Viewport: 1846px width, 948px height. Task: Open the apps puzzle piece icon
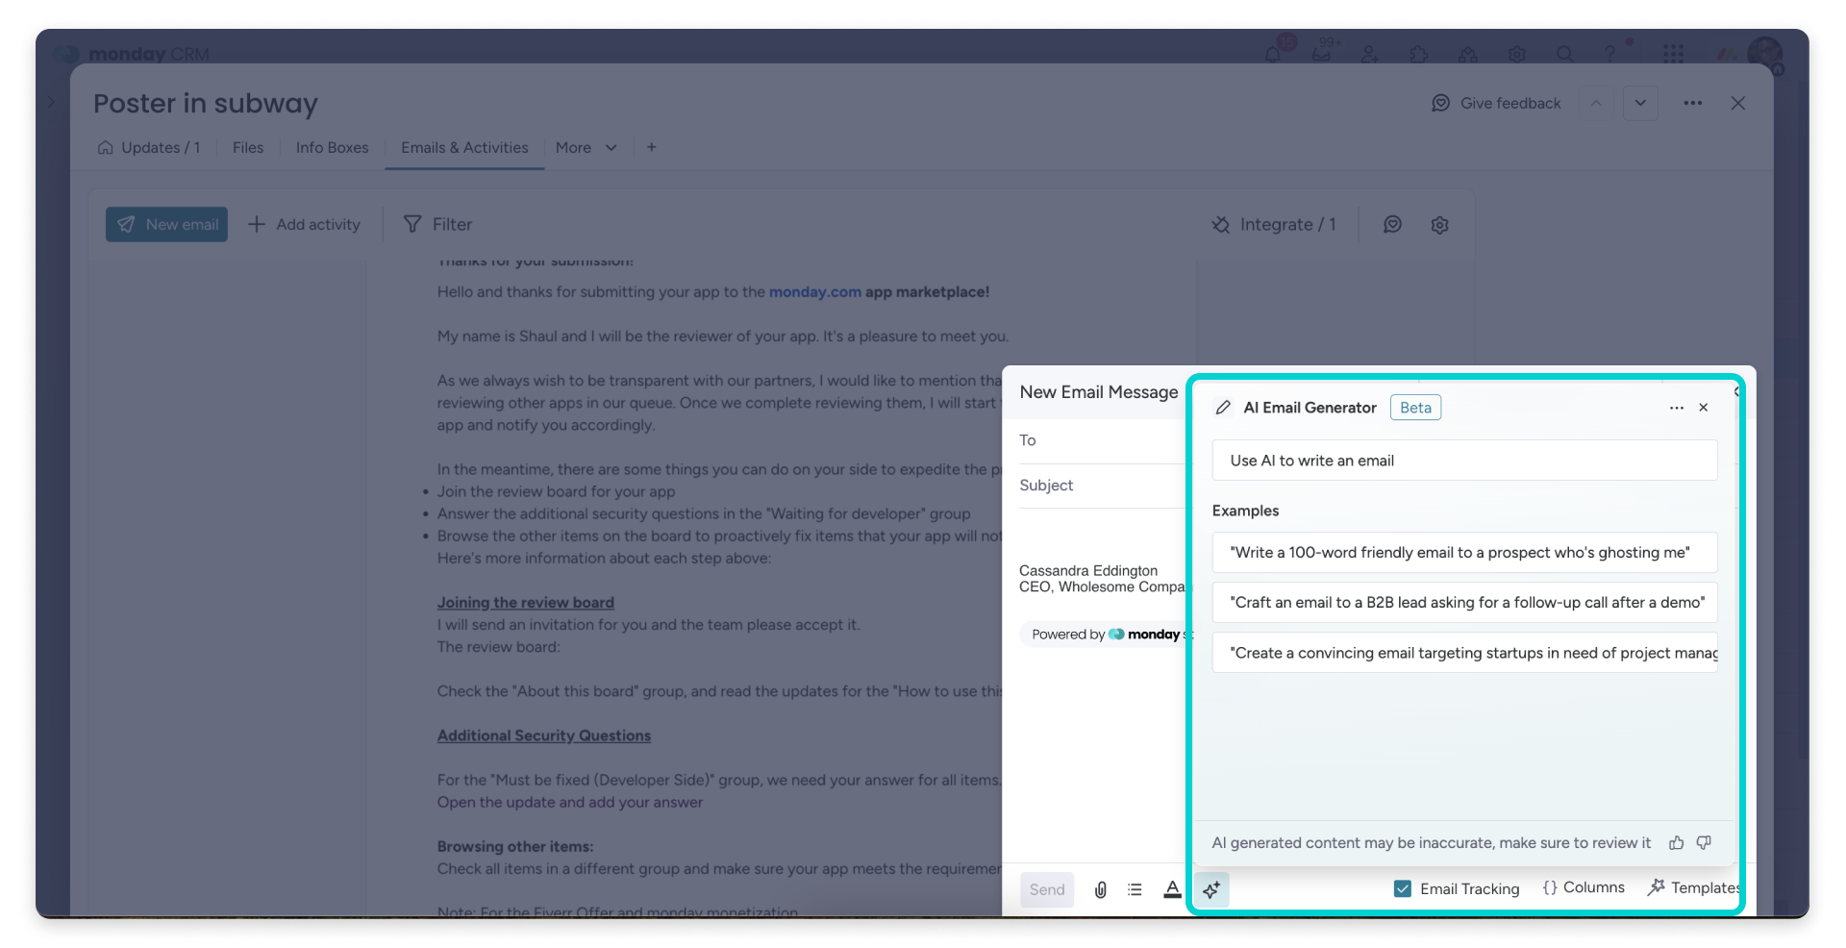click(1419, 54)
